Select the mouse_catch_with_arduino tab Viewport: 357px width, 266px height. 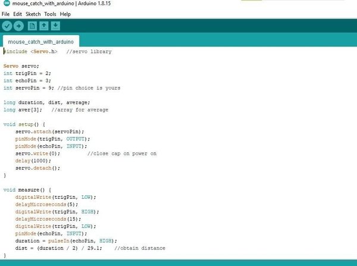click(x=41, y=42)
